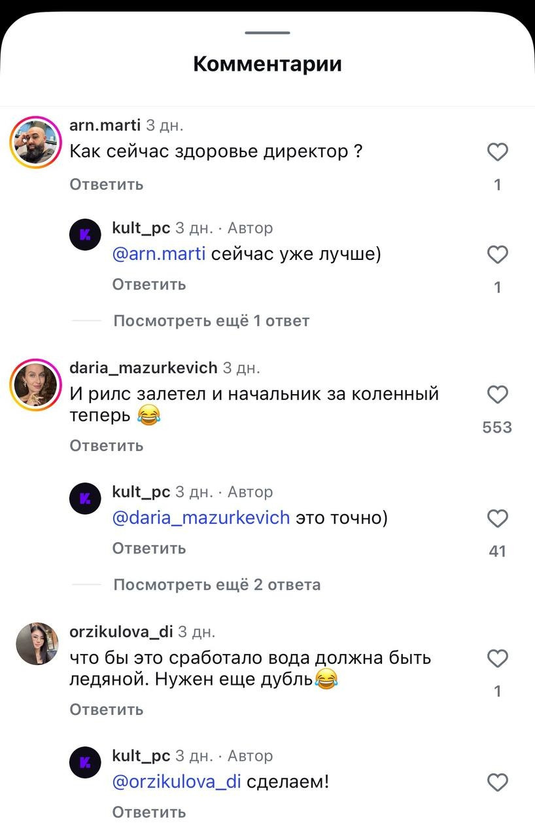Reply to arn.marti's comment via "Ответить"
The image size is (535, 838).
107,185
